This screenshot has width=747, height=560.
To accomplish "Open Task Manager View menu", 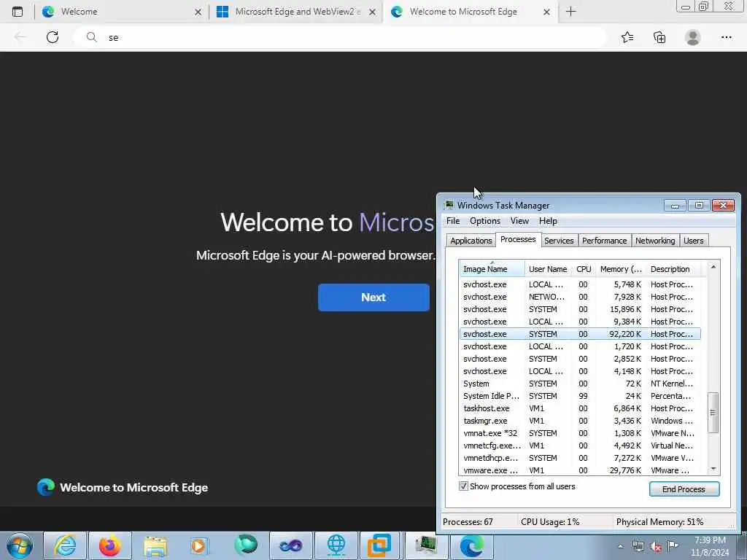I will point(519,221).
